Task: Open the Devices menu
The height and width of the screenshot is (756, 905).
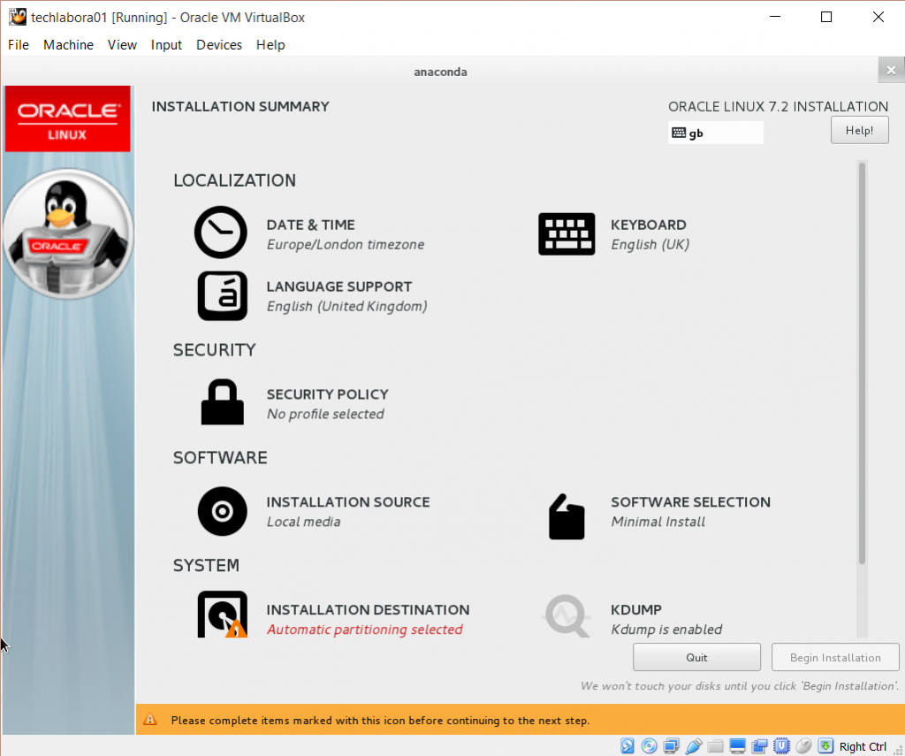Action: pyautogui.click(x=218, y=44)
